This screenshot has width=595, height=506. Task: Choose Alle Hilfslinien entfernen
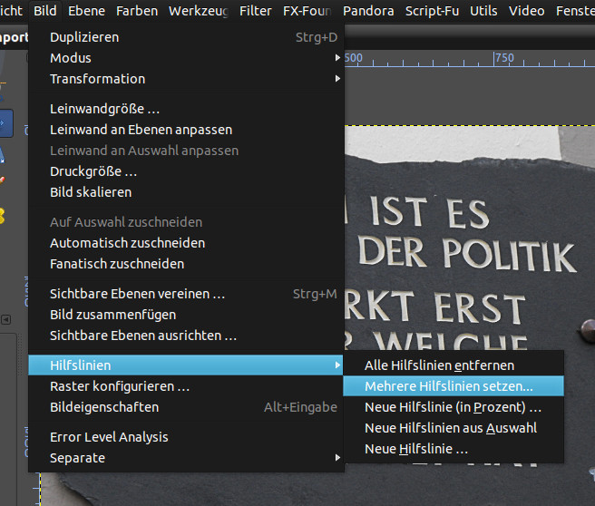tap(454, 365)
